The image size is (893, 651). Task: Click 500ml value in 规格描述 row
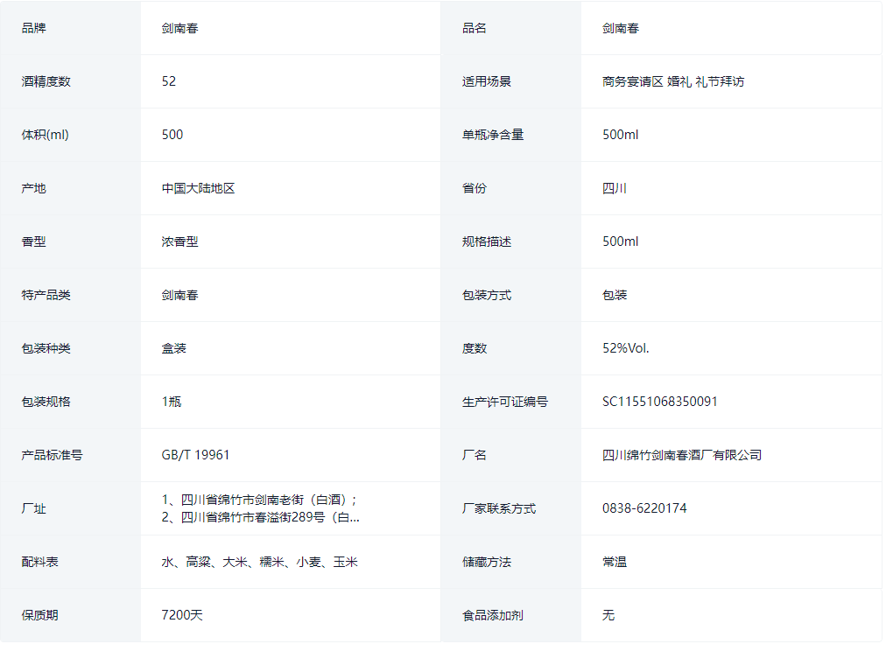click(620, 241)
